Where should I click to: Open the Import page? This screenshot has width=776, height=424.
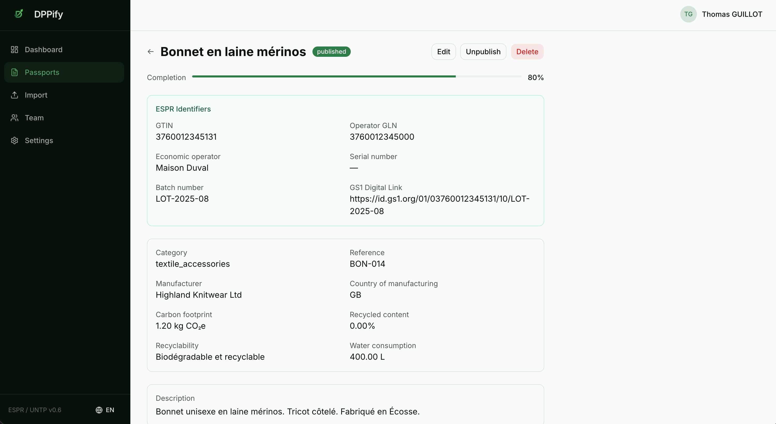pyautogui.click(x=36, y=95)
